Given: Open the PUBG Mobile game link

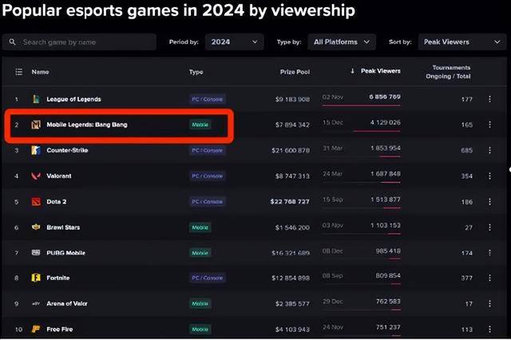Looking at the screenshot, I should (65, 253).
